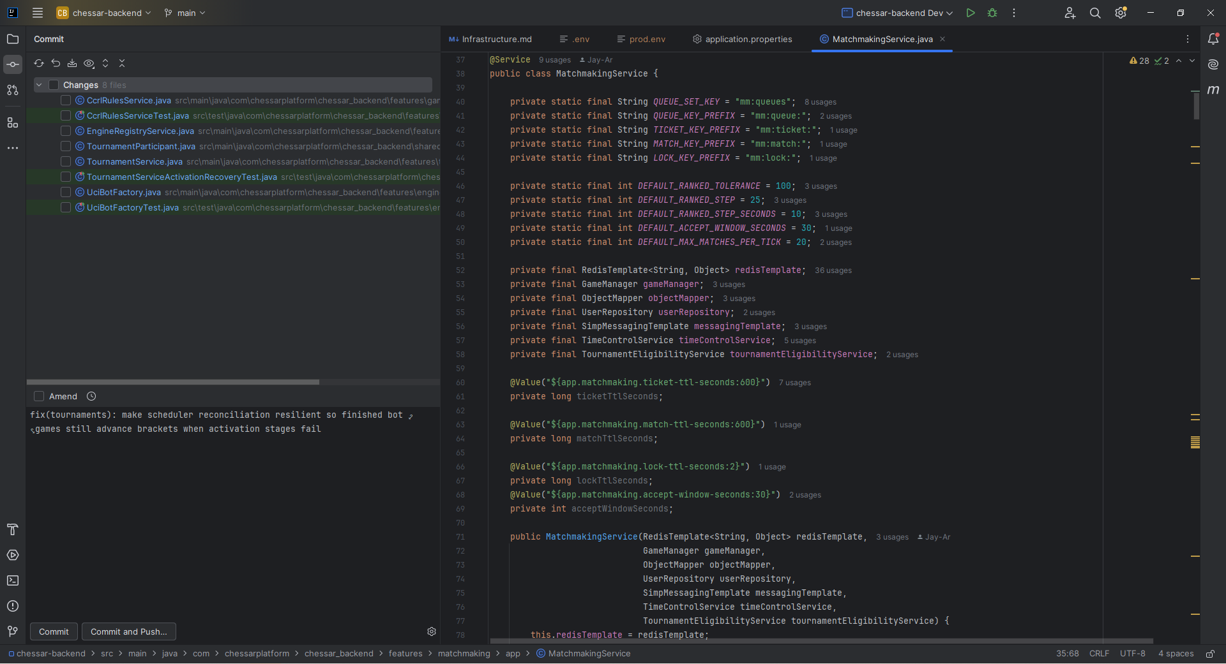
Task: Open the Git tool window icon
Action: click(13, 631)
